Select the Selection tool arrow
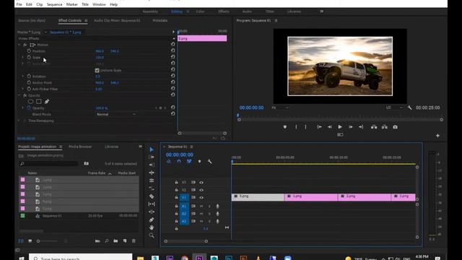Image resolution: width=462 pixels, height=260 pixels. coord(152,149)
